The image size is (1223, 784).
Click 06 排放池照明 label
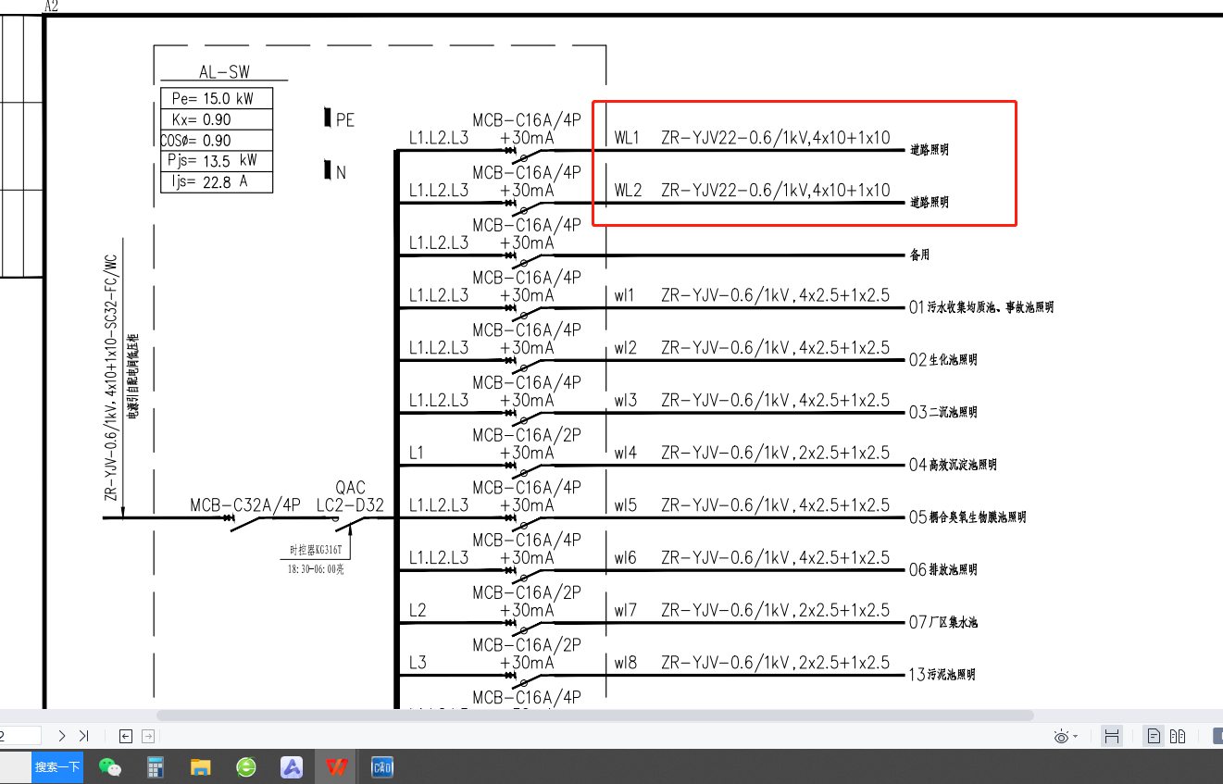942,570
